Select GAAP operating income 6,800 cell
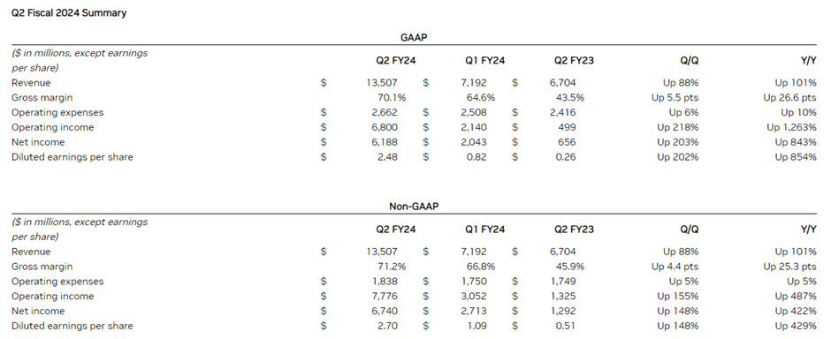The width and height of the screenshot is (831, 339). click(x=384, y=127)
